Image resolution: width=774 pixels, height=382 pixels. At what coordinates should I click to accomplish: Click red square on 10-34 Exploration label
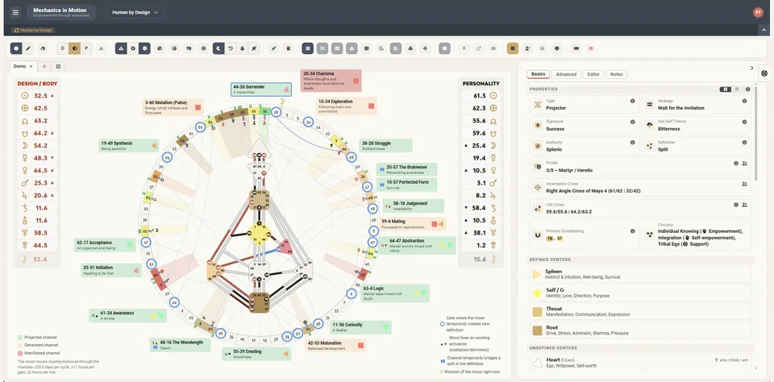coord(371,106)
